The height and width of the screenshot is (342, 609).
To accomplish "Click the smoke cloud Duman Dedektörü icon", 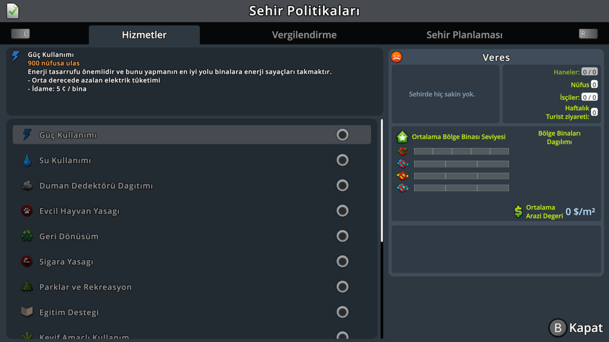I will coord(27,185).
